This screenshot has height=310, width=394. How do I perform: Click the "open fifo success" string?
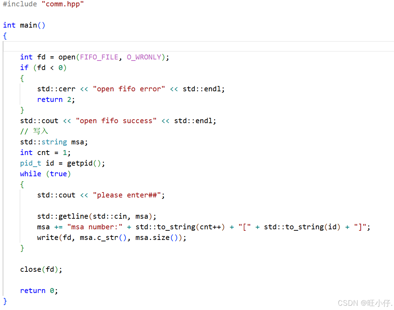pyautogui.click(x=116, y=121)
